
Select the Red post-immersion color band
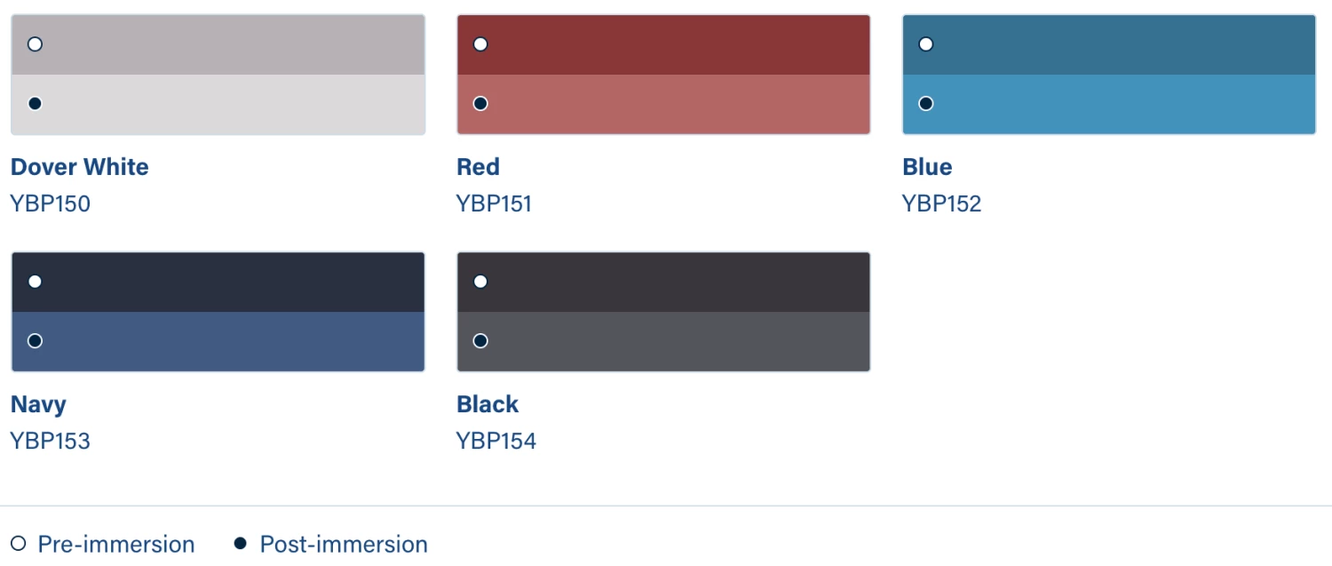pos(663,104)
